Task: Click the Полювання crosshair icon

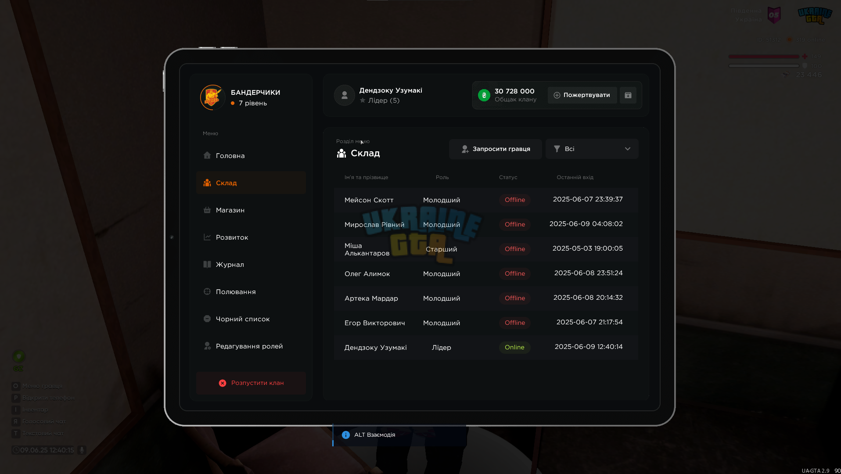Action: click(207, 291)
